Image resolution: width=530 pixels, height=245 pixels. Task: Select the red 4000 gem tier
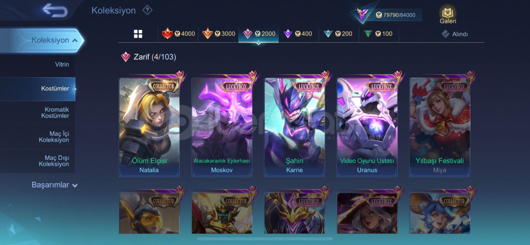178,34
